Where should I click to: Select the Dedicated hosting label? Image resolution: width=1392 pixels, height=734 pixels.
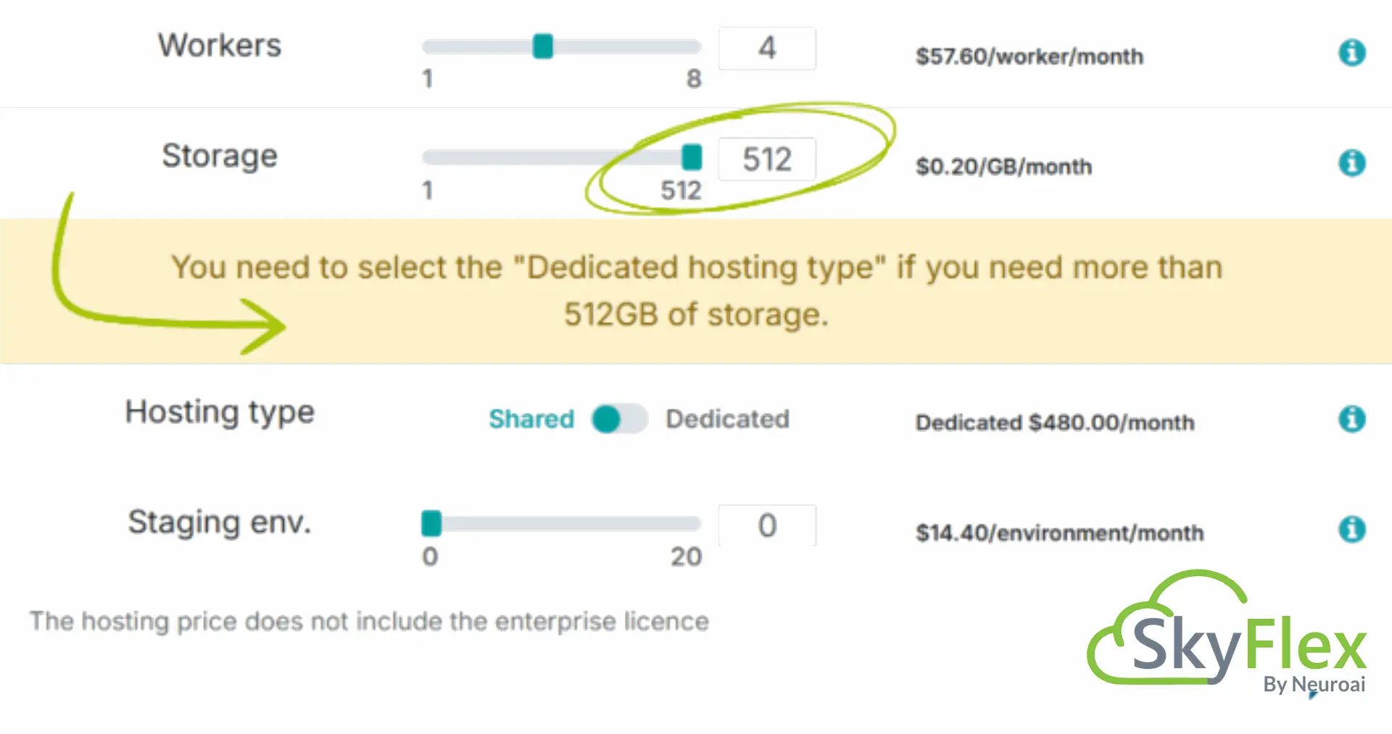click(x=727, y=419)
